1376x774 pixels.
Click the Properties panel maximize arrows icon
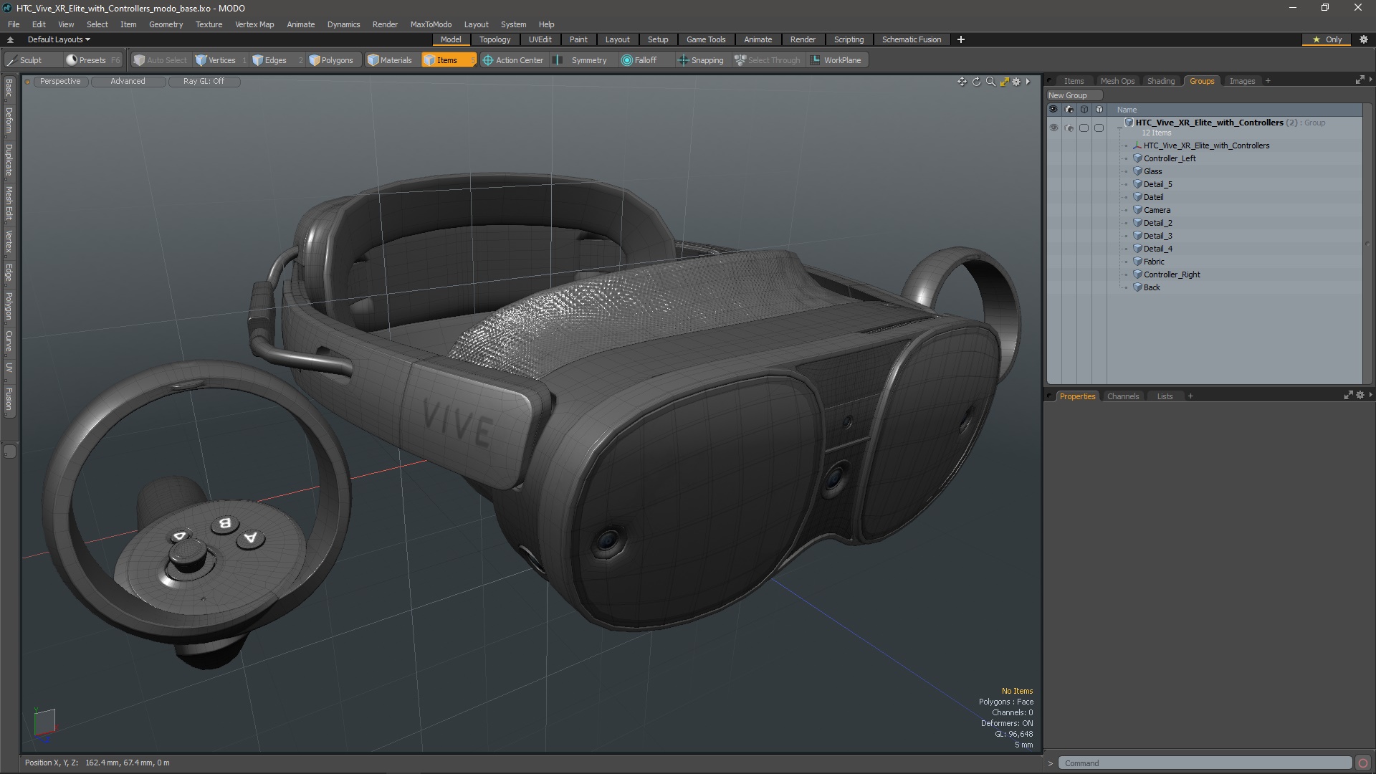[1349, 396]
